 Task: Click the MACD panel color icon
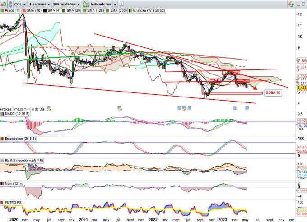click(x=2, y=114)
